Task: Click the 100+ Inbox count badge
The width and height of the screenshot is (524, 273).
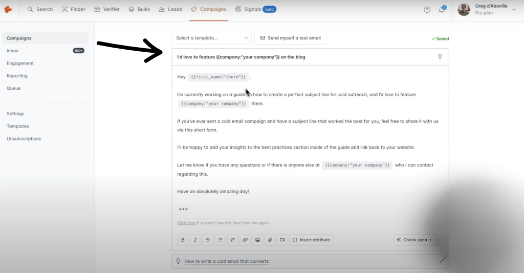Action: [x=78, y=51]
